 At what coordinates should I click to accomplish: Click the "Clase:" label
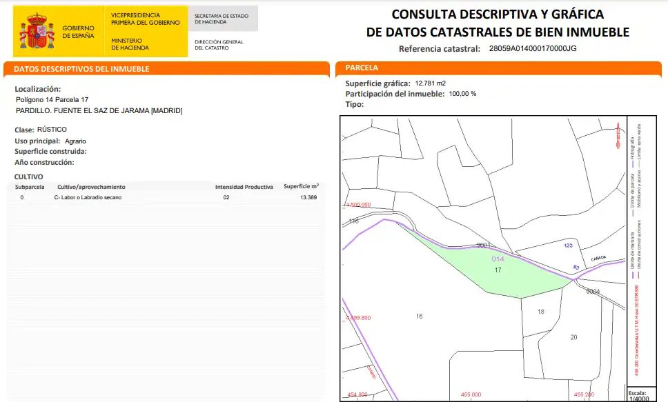[24, 130]
